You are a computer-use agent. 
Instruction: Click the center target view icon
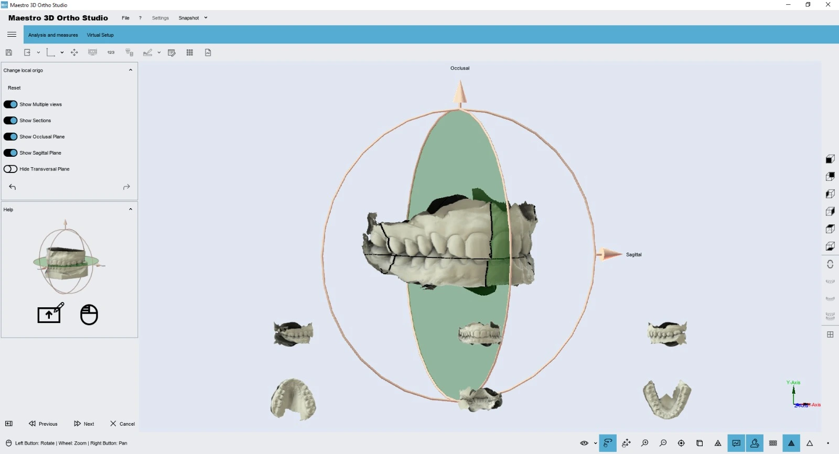(681, 443)
